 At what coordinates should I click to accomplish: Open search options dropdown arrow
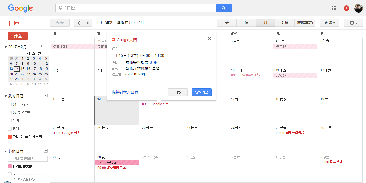[x=213, y=8]
